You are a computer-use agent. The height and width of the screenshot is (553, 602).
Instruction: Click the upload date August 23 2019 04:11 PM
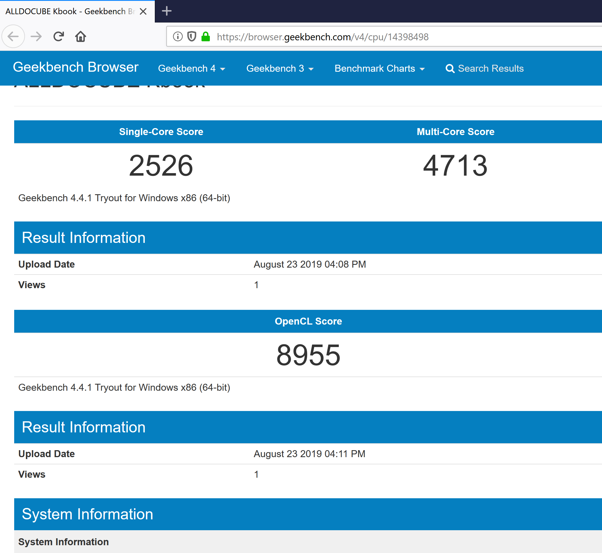(x=310, y=454)
